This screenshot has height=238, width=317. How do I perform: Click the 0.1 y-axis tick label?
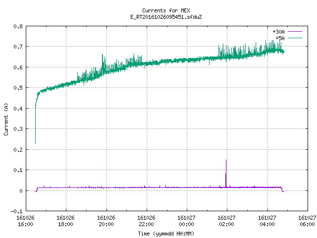tap(18, 170)
